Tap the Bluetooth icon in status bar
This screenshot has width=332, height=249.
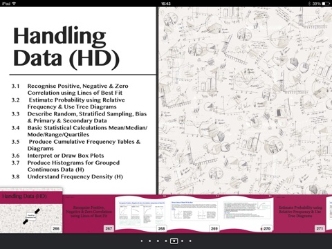coord(309,3)
